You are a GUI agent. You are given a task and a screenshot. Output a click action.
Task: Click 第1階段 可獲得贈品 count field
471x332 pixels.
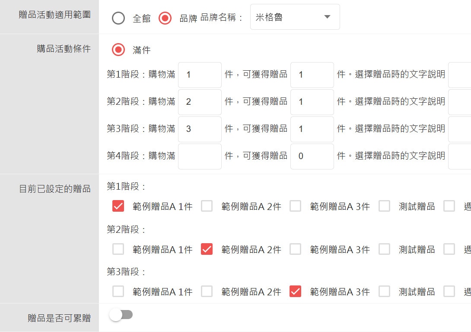pos(312,75)
